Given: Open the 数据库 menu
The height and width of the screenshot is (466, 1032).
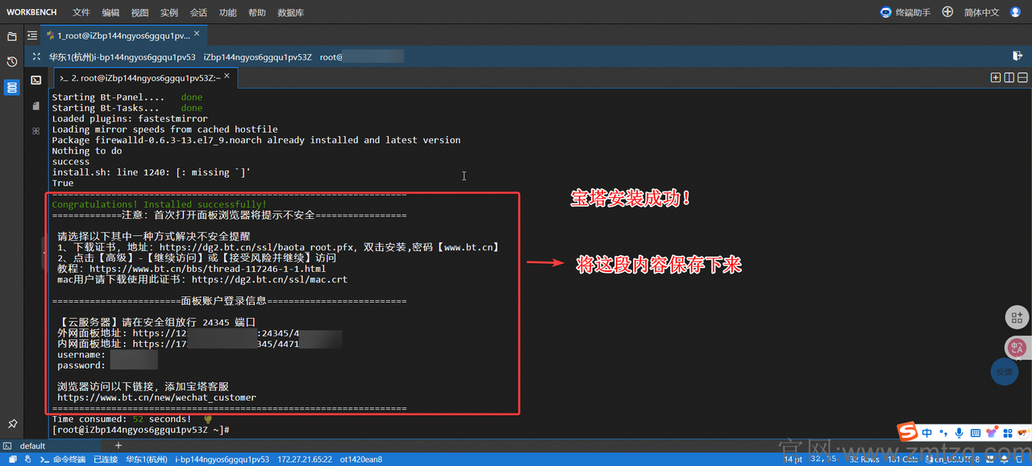Looking at the screenshot, I should click(290, 13).
